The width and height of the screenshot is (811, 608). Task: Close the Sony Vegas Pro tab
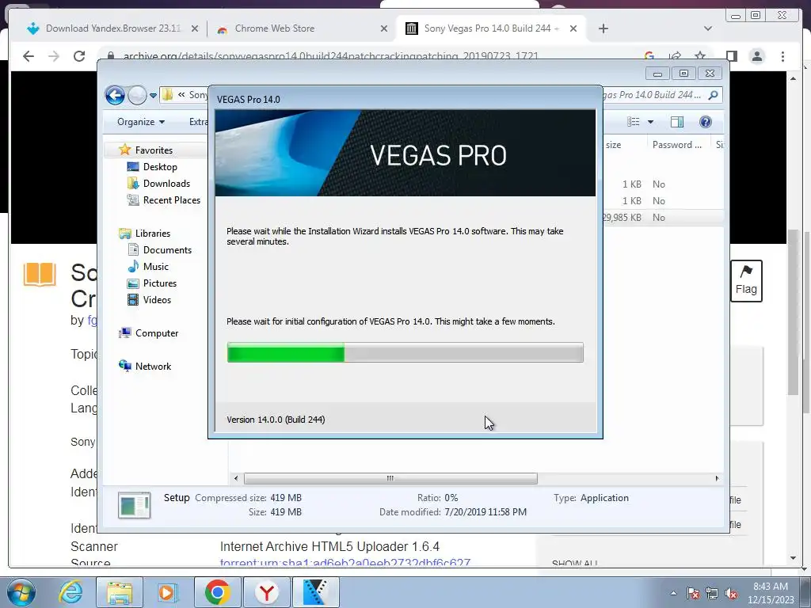tap(573, 28)
